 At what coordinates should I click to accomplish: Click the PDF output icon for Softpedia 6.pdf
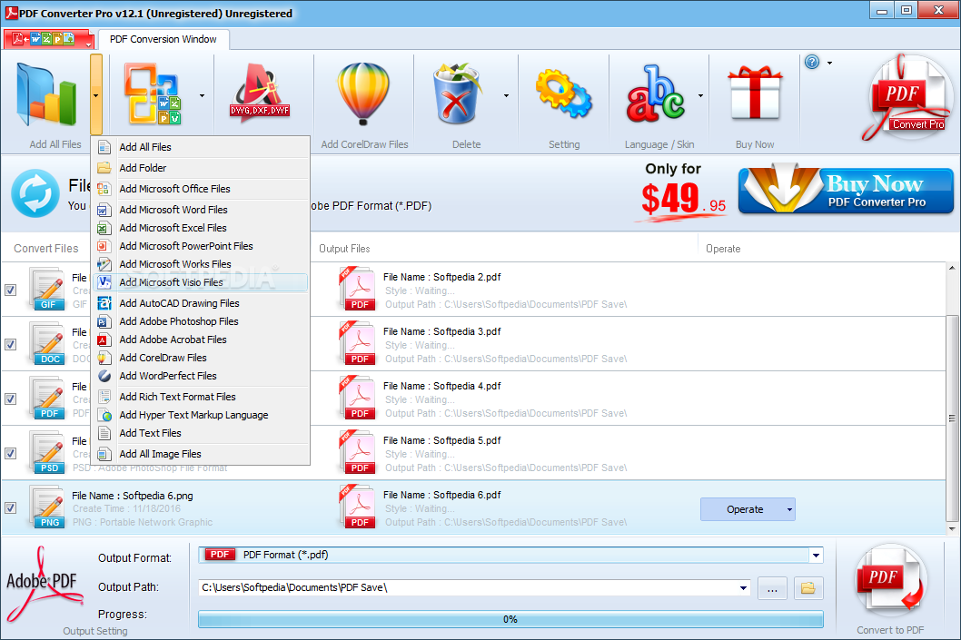357,507
